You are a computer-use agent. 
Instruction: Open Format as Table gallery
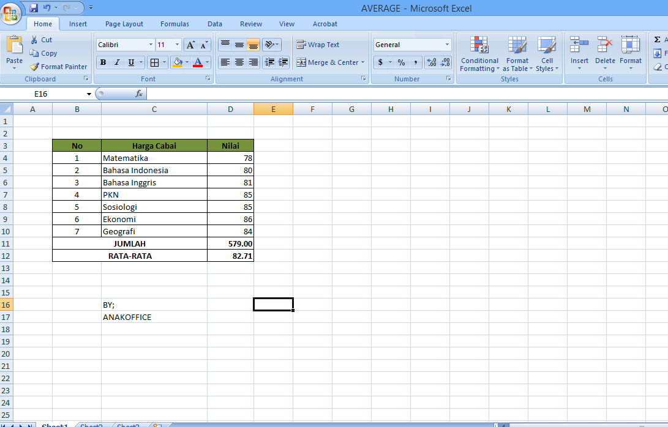517,54
